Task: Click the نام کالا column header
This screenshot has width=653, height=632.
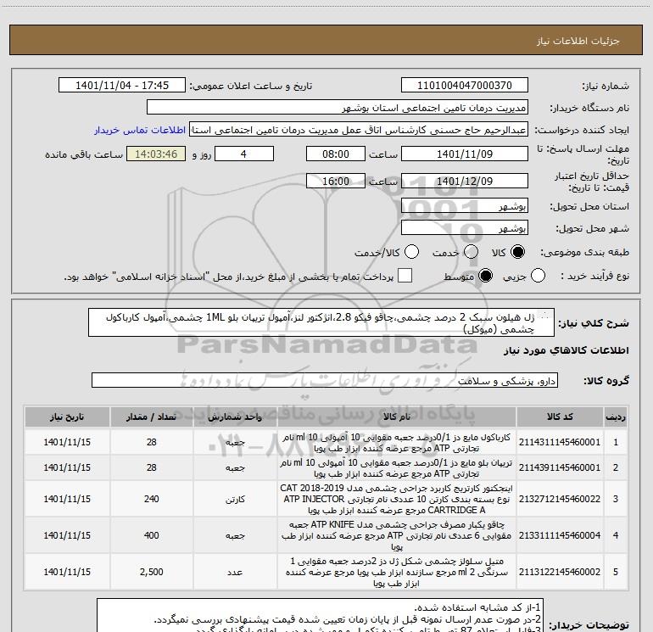Action: (x=397, y=417)
